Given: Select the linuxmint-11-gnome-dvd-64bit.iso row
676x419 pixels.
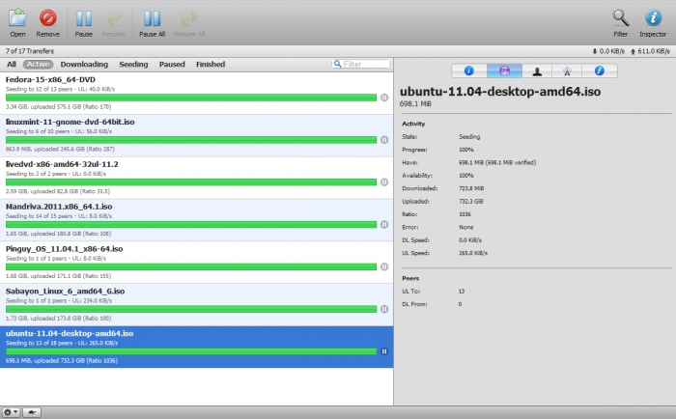Looking at the screenshot, I should [x=197, y=135].
